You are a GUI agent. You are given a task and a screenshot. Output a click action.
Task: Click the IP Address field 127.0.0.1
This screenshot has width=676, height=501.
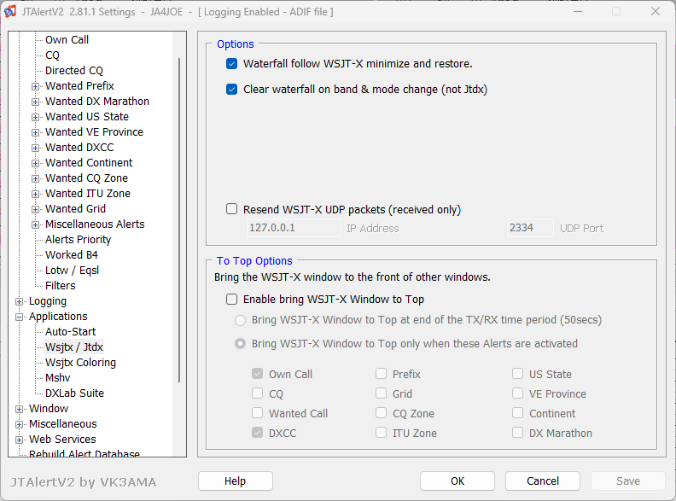point(294,228)
